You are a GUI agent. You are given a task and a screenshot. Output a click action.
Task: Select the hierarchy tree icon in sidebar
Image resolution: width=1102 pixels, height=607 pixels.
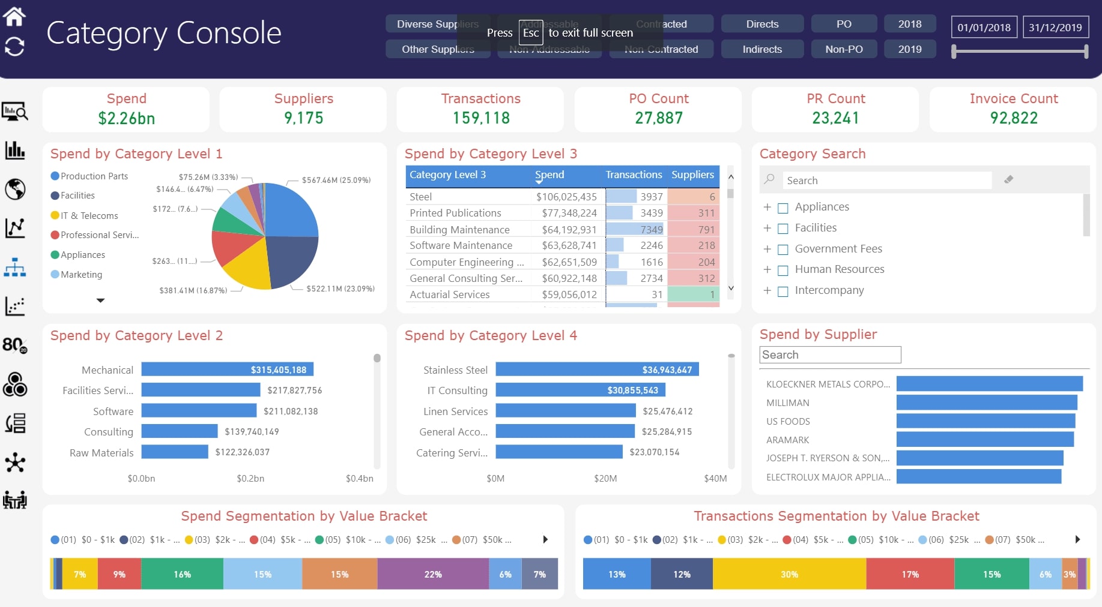coord(15,268)
